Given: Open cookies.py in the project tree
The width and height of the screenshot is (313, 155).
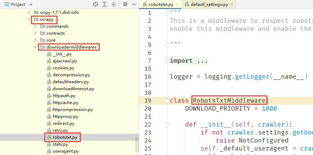Looking at the screenshot, I should coord(63,68).
